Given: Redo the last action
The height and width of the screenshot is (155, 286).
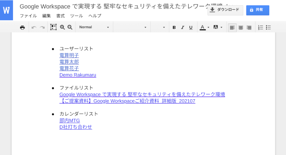Looking at the screenshot, I should (x=42, y=27).
